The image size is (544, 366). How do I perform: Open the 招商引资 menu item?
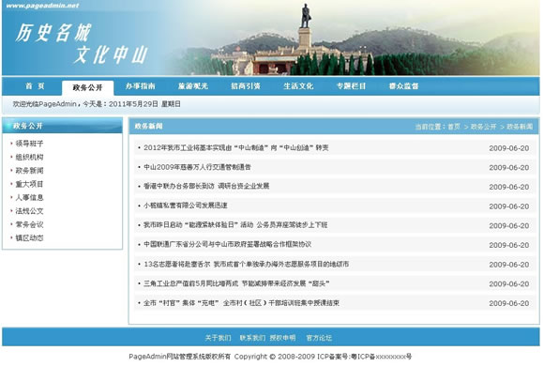246,86
